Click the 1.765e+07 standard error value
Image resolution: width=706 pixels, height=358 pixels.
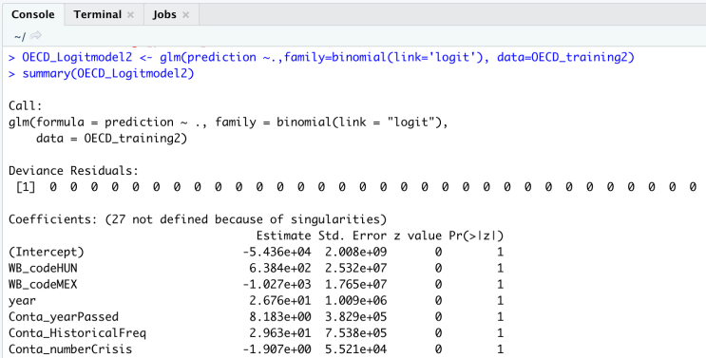[x=356, y=285]
